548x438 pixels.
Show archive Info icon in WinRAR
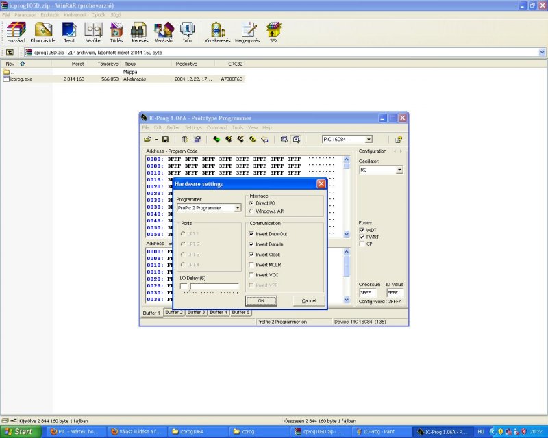point(187,32)
